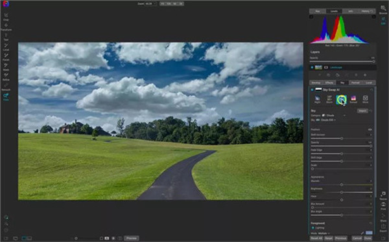Open the Portrait tab

pyautogui.click(x=355, y=82)
